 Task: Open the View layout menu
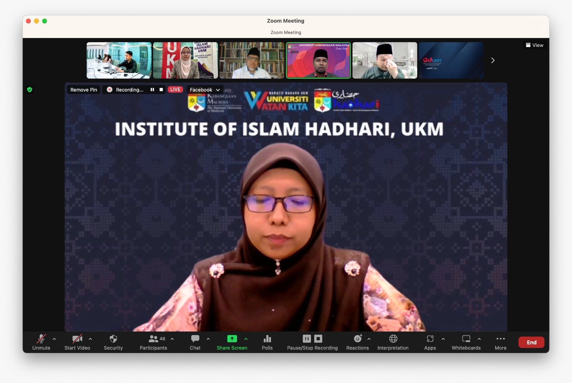534,45
